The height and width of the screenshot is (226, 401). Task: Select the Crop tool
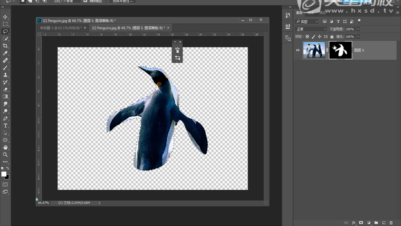click(x=5, y=46)
